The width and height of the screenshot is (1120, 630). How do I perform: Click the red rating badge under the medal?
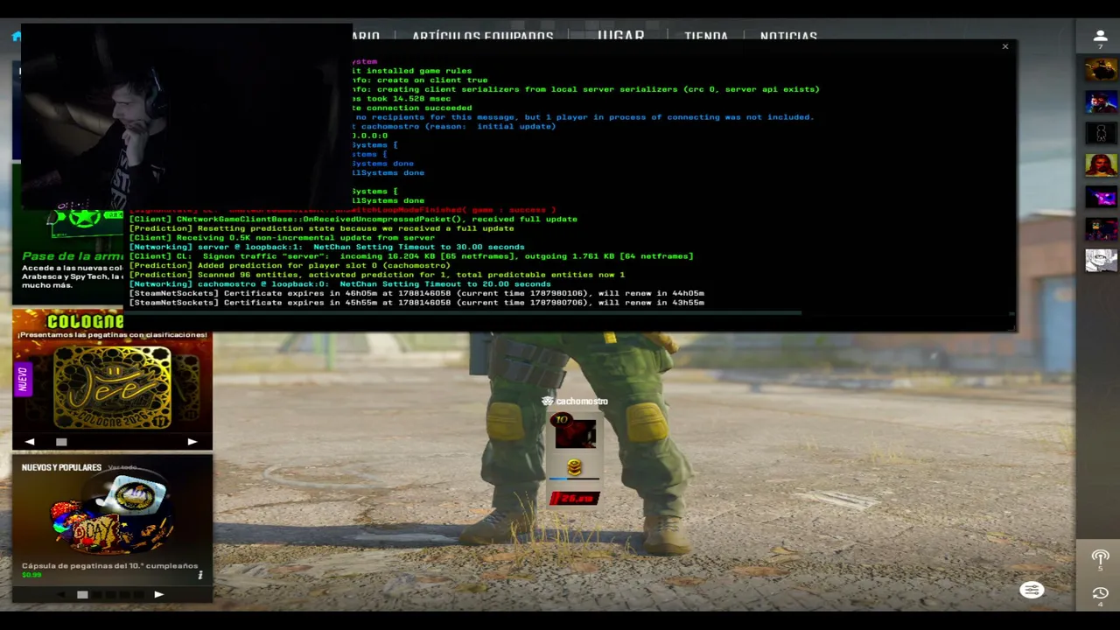[x=574, y=498]
